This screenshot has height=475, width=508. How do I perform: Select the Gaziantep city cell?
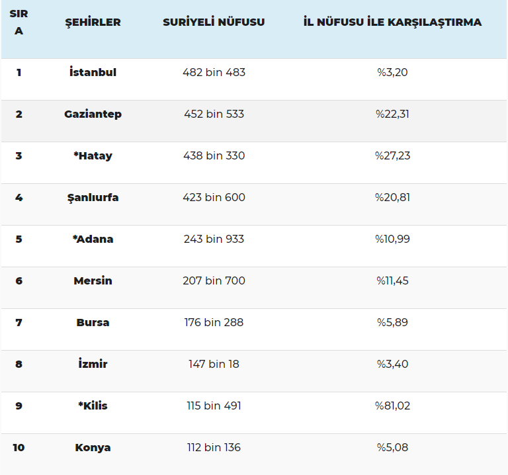tap(93, 114)
